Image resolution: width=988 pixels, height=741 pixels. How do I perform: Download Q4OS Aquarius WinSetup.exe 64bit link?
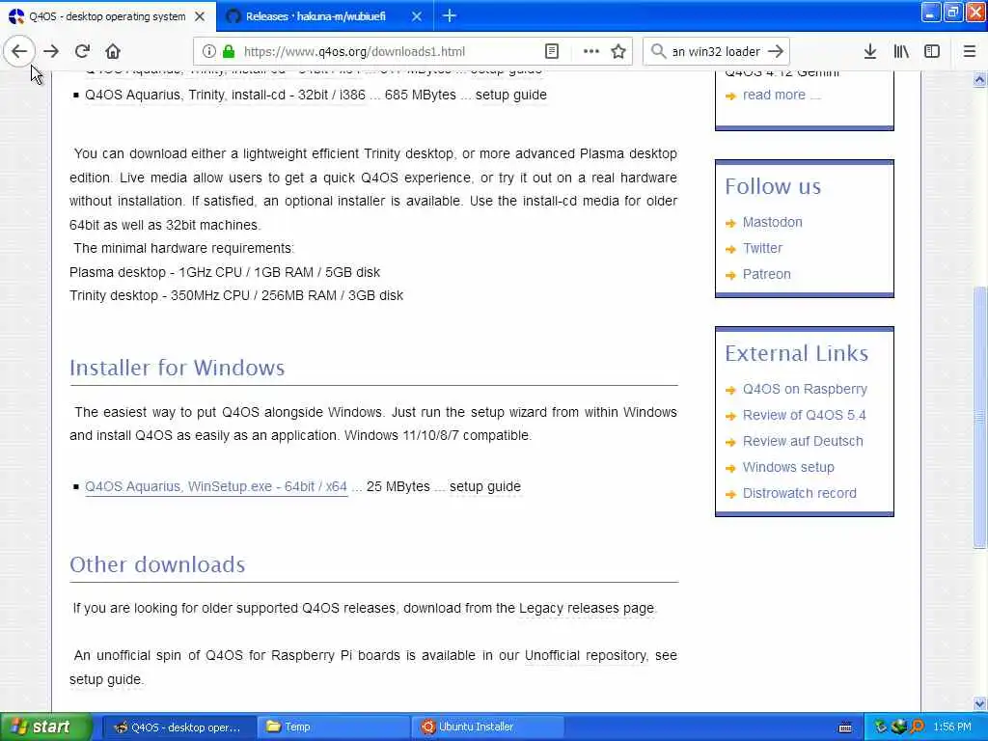coord(216,486)
